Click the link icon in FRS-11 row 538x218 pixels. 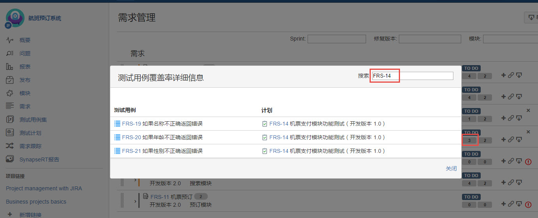coord(511,204)
